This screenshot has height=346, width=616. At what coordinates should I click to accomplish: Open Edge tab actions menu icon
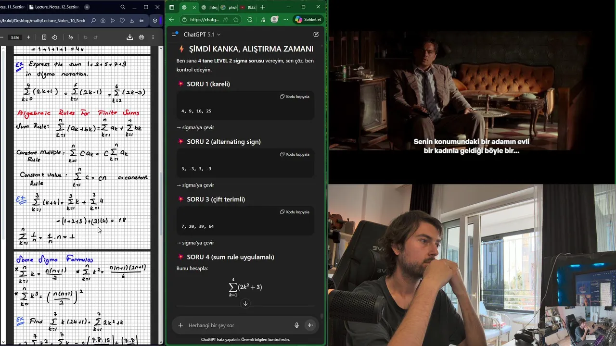(x=172, y=7)
